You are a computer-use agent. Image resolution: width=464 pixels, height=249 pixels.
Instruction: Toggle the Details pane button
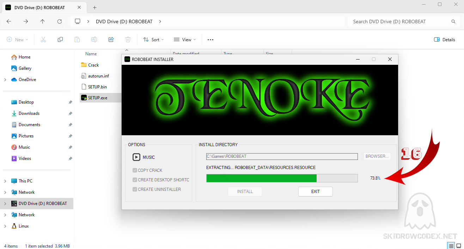pyautogui.click(x=445, y=40)
